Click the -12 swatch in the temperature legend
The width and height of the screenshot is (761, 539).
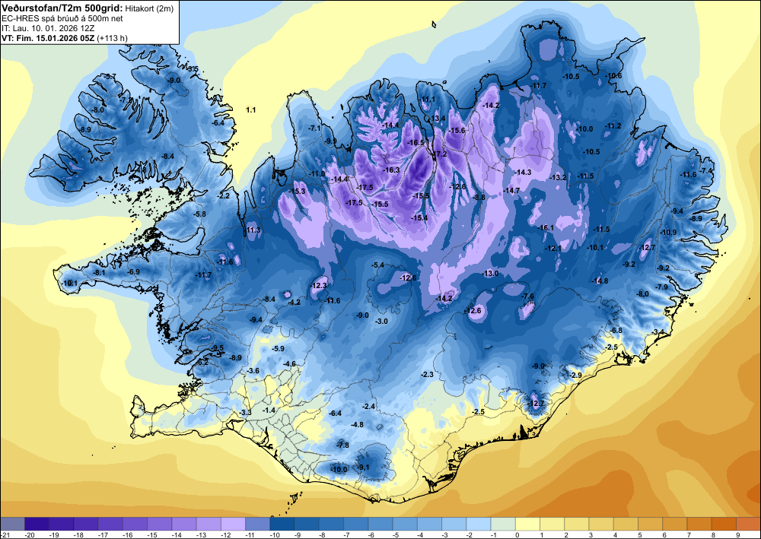pyautogui.click(x=233, y=524)
